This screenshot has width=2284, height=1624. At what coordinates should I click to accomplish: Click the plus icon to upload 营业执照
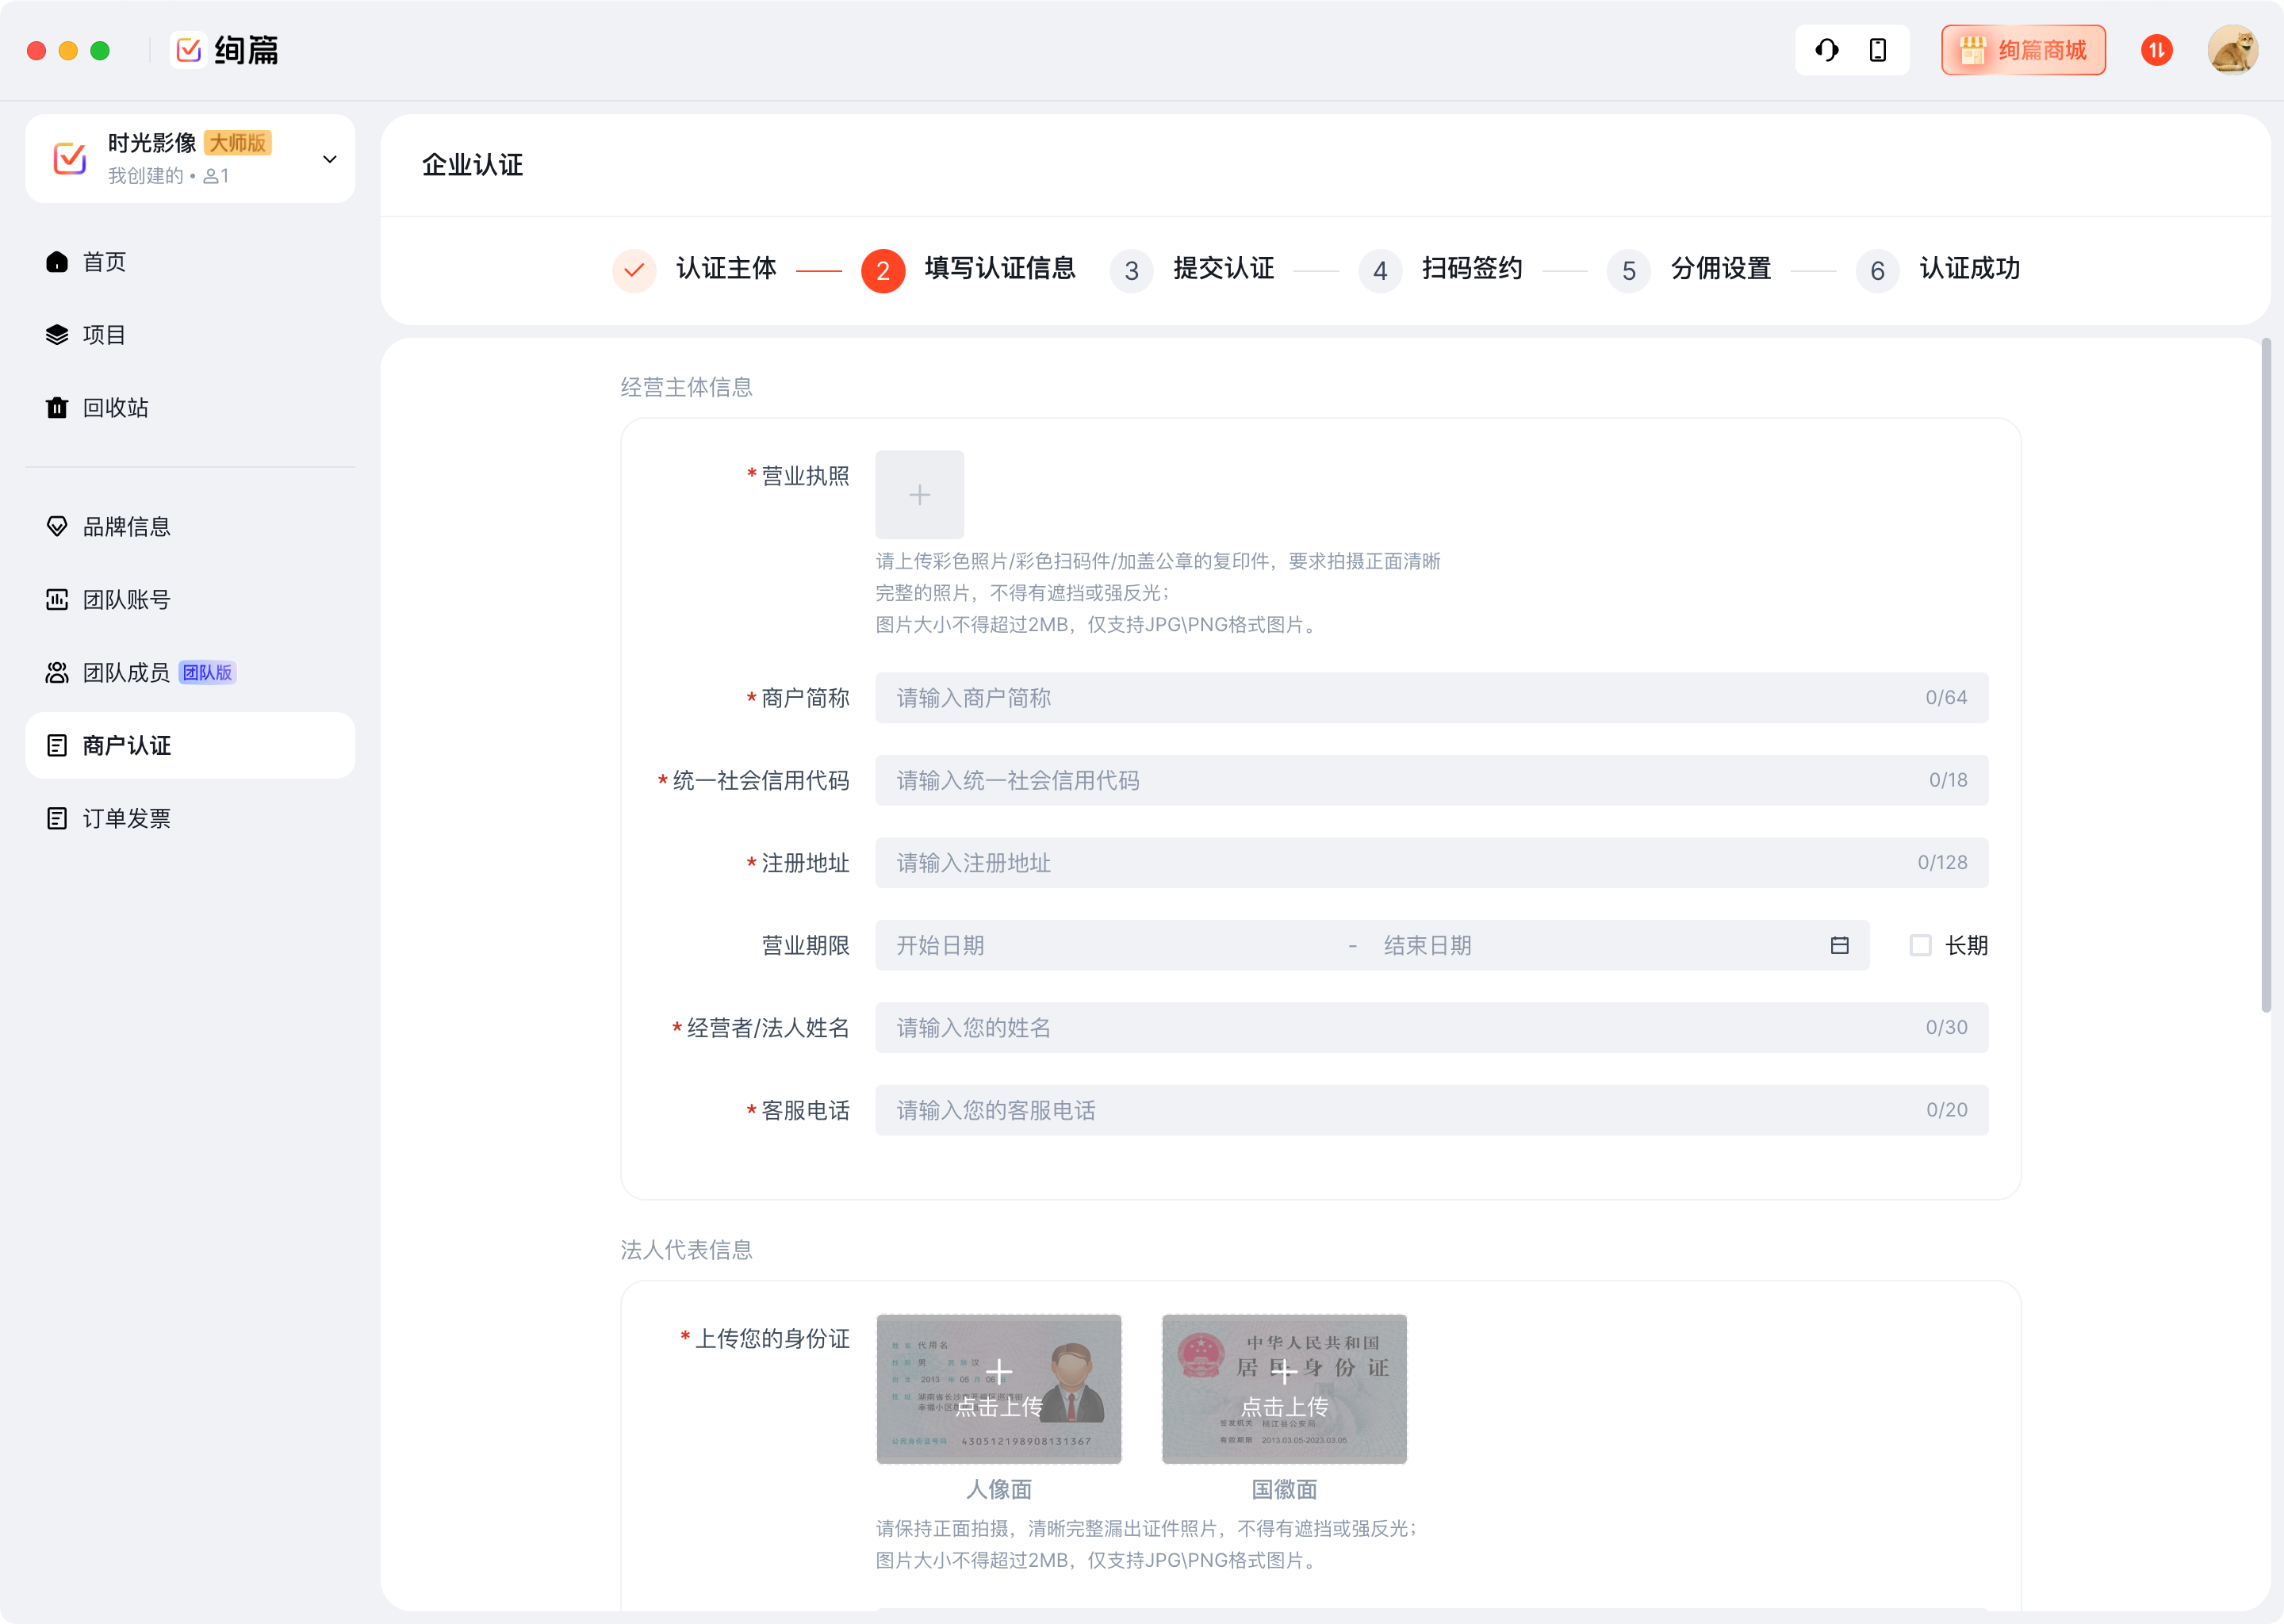(x=919, y=495)
